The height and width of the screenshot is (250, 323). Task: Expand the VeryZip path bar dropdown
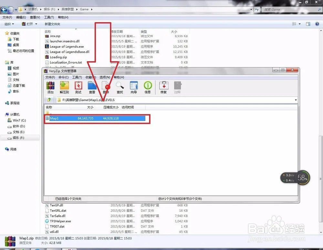coord(296,100)
